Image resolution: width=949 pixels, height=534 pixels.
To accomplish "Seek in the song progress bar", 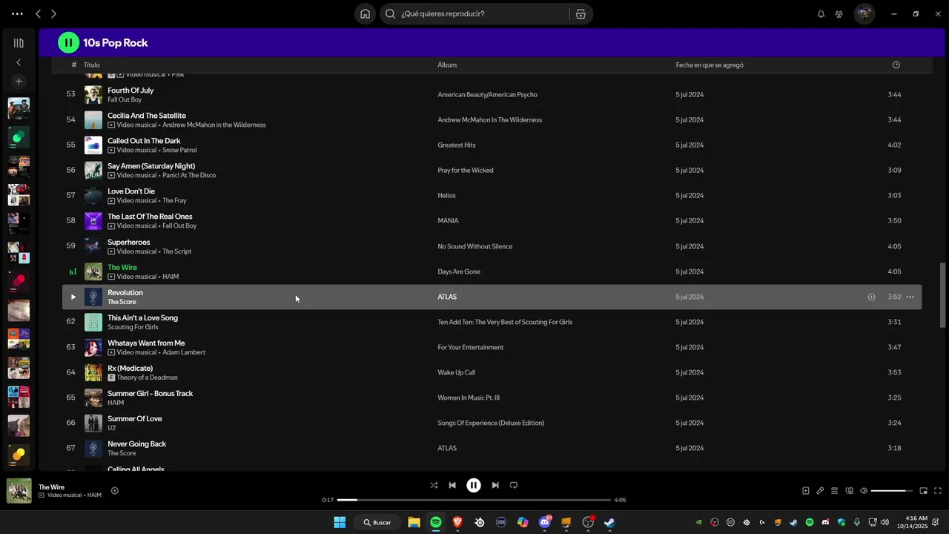I will pyautogui.click(x=474, y=500).
